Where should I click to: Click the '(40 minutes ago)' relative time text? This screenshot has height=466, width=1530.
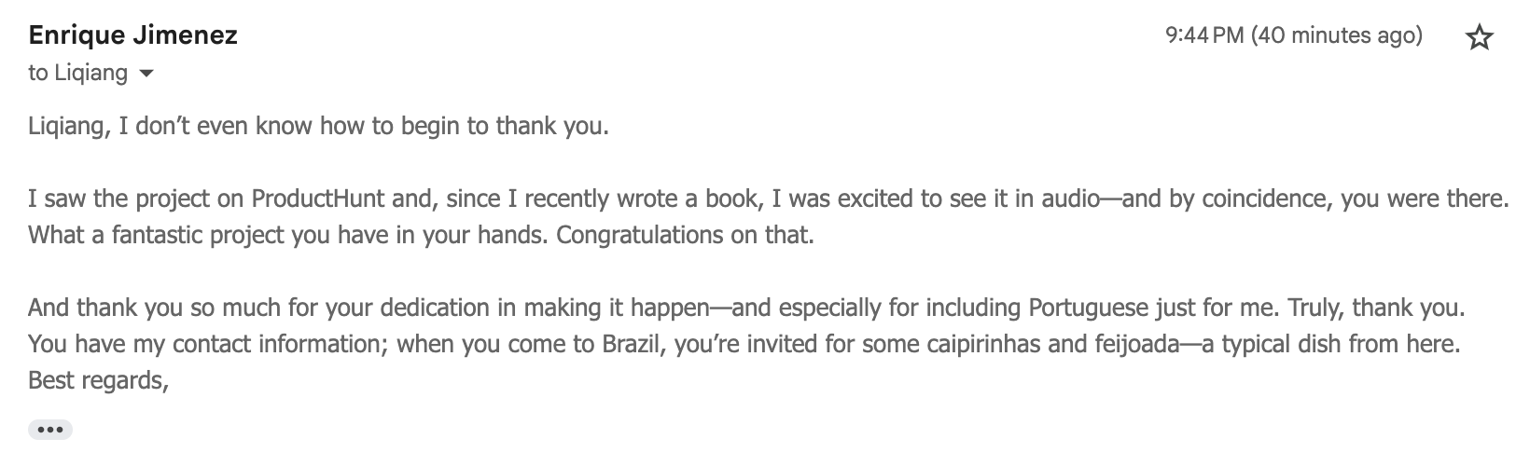pos(1337,35)
